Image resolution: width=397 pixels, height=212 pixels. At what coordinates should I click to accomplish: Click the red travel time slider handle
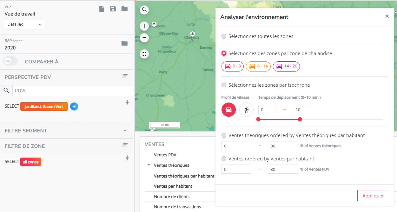[x=300, y=119]
